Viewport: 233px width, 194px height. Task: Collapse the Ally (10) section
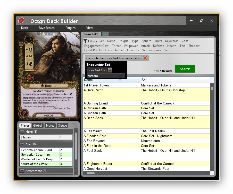pos(22,144)
